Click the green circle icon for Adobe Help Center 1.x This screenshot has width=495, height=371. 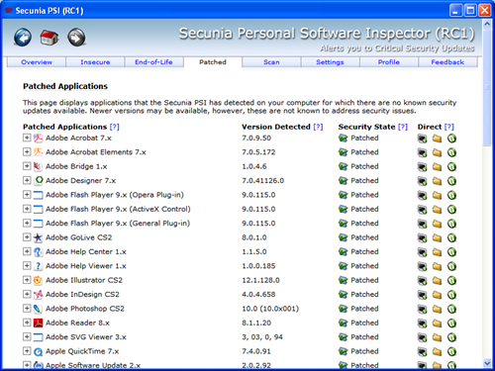451,252
